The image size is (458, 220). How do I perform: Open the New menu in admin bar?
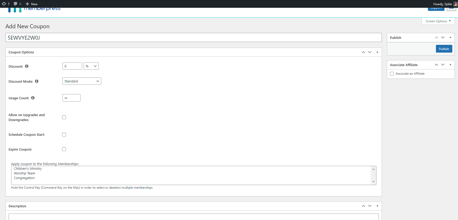click(32, 4)
